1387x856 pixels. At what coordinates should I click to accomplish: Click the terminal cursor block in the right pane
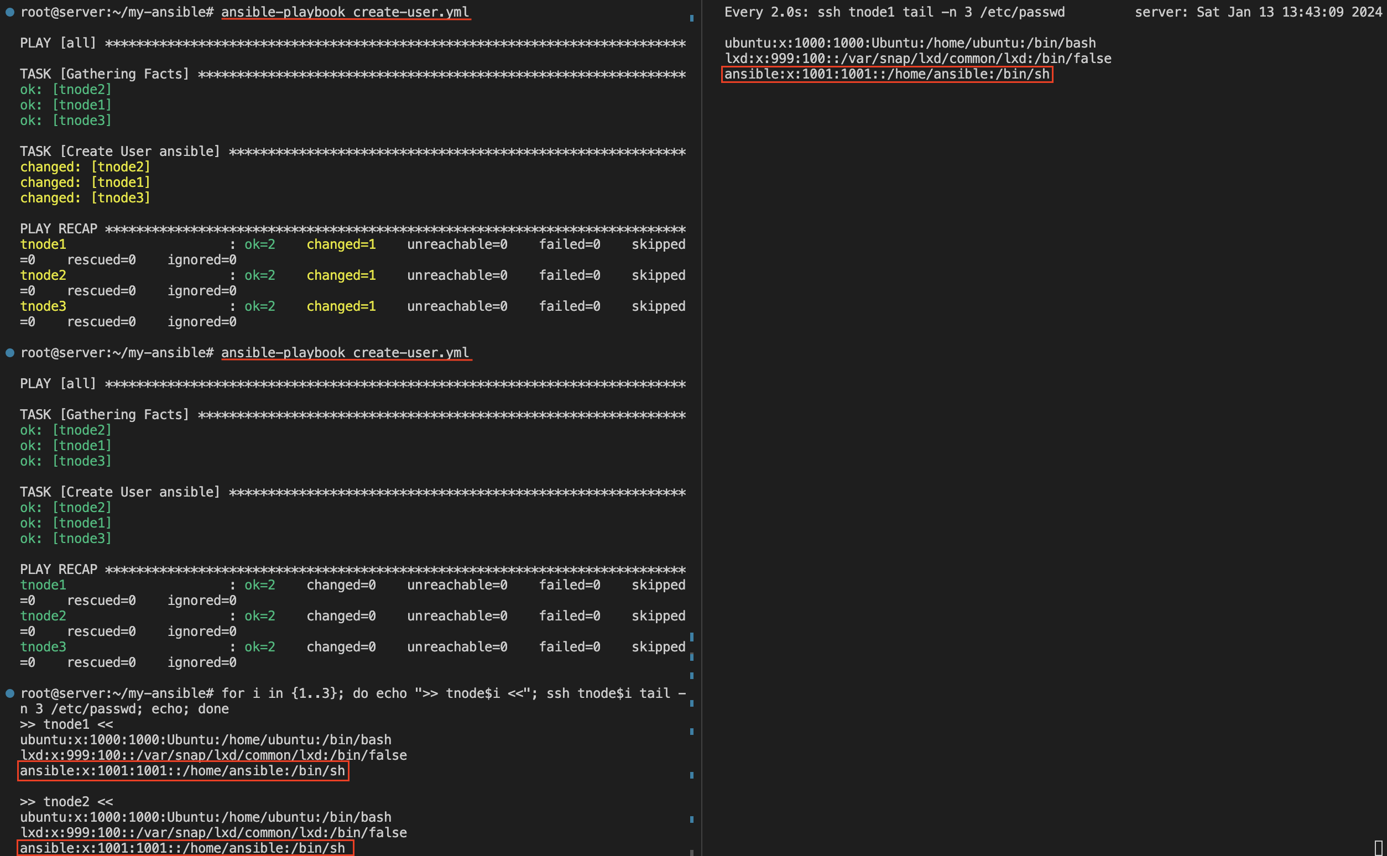[x=1379, y=848]
